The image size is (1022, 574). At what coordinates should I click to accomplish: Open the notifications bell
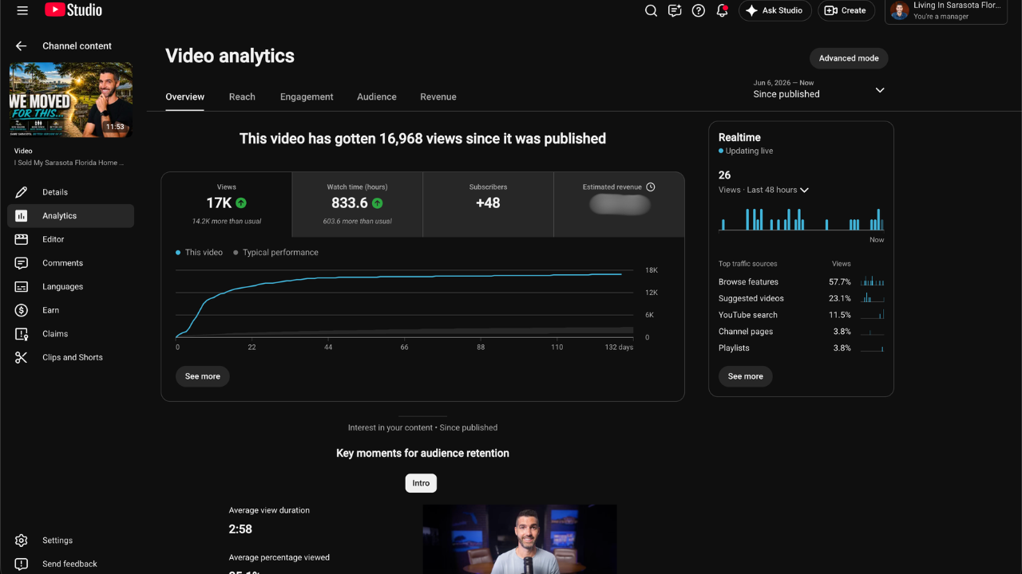point(722,10)
